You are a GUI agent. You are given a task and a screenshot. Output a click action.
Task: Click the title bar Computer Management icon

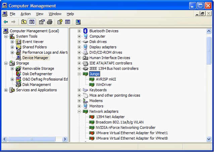tap(5, 6)
